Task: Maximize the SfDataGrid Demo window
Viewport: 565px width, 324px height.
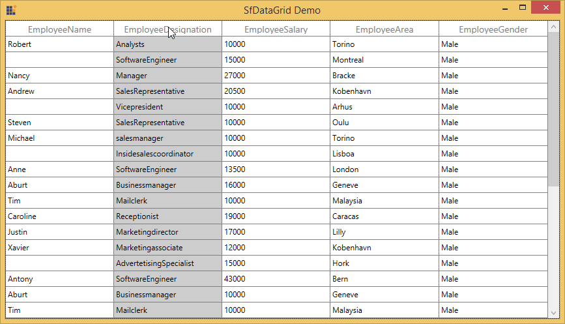Action: (523, 8)
